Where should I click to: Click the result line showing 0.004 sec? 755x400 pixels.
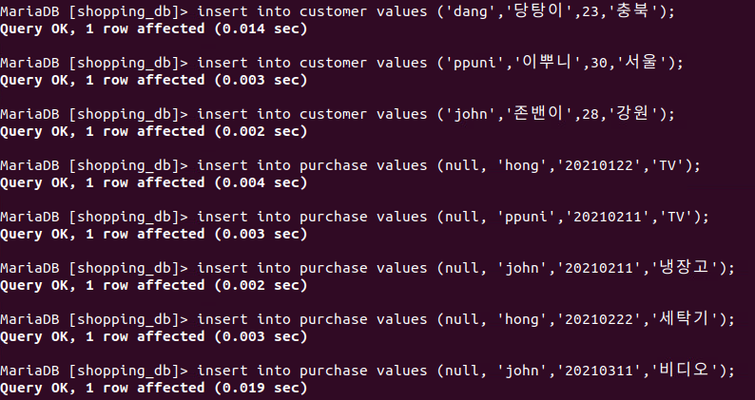pos(154,183)
